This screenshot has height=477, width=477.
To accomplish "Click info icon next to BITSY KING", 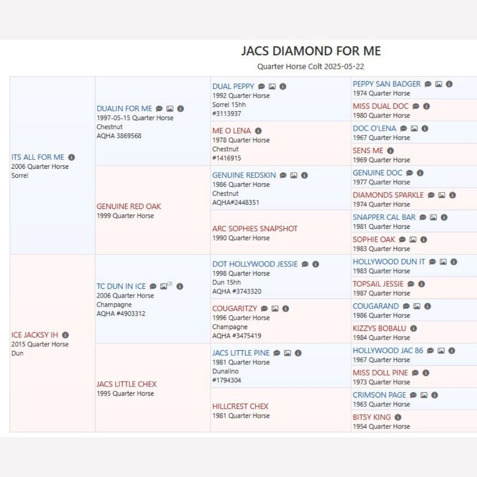I will click(x=398, y=417).
